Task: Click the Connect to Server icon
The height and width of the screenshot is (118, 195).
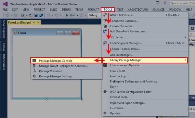Action: click(x=105, y=26)
